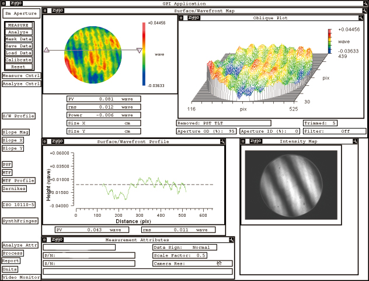The image size is (369, 281).
Task: Open the MTF Profile window
Action: pos(18,181)
